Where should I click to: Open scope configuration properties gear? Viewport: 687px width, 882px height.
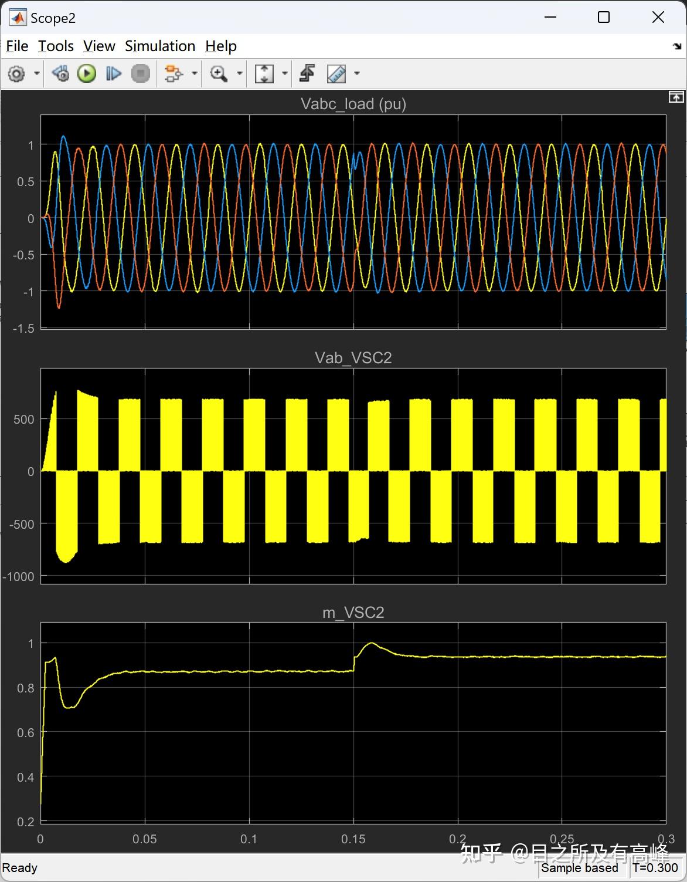pos(16,73)
